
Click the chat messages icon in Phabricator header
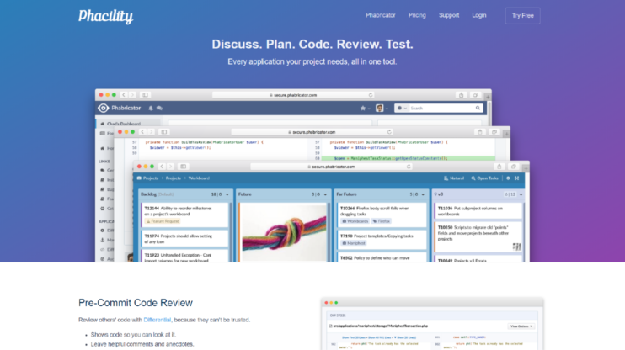159,108
